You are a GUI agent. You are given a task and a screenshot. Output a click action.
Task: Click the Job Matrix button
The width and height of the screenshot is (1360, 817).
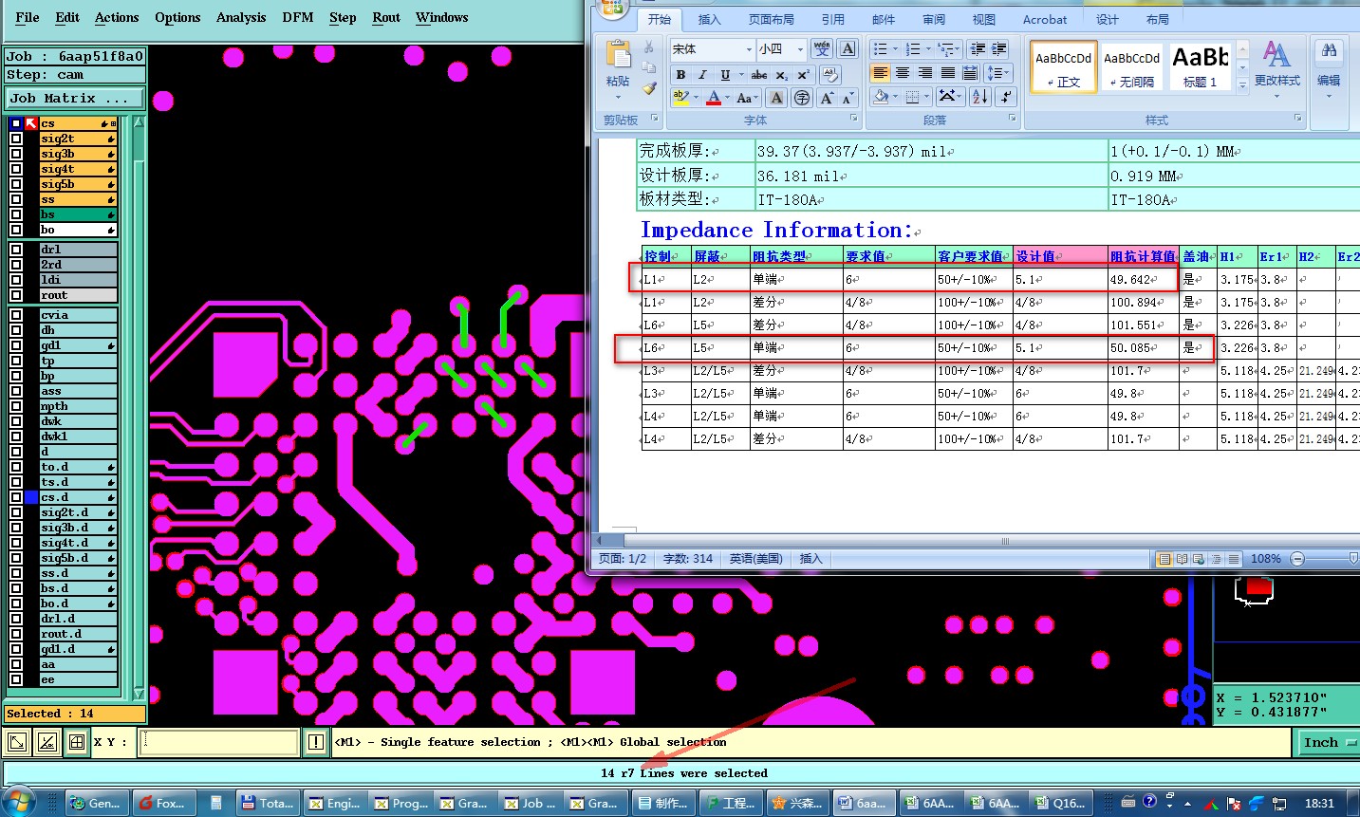tap(75, 98)
